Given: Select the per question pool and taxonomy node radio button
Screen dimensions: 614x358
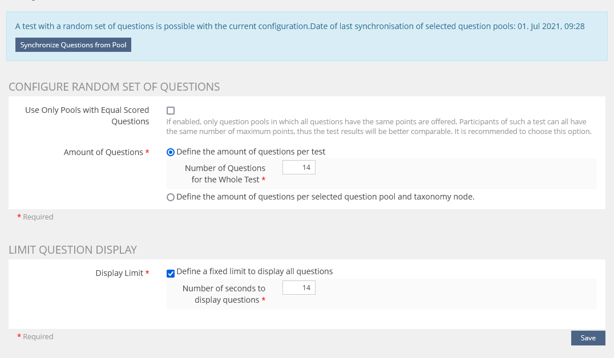Looking at the screenshot, I should 171,197.
